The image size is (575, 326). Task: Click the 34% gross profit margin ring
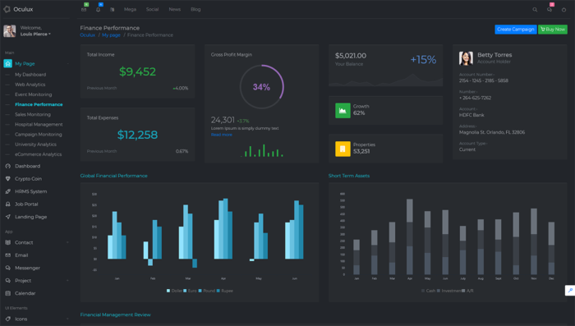pyautogui.click(x=261, y=87)
